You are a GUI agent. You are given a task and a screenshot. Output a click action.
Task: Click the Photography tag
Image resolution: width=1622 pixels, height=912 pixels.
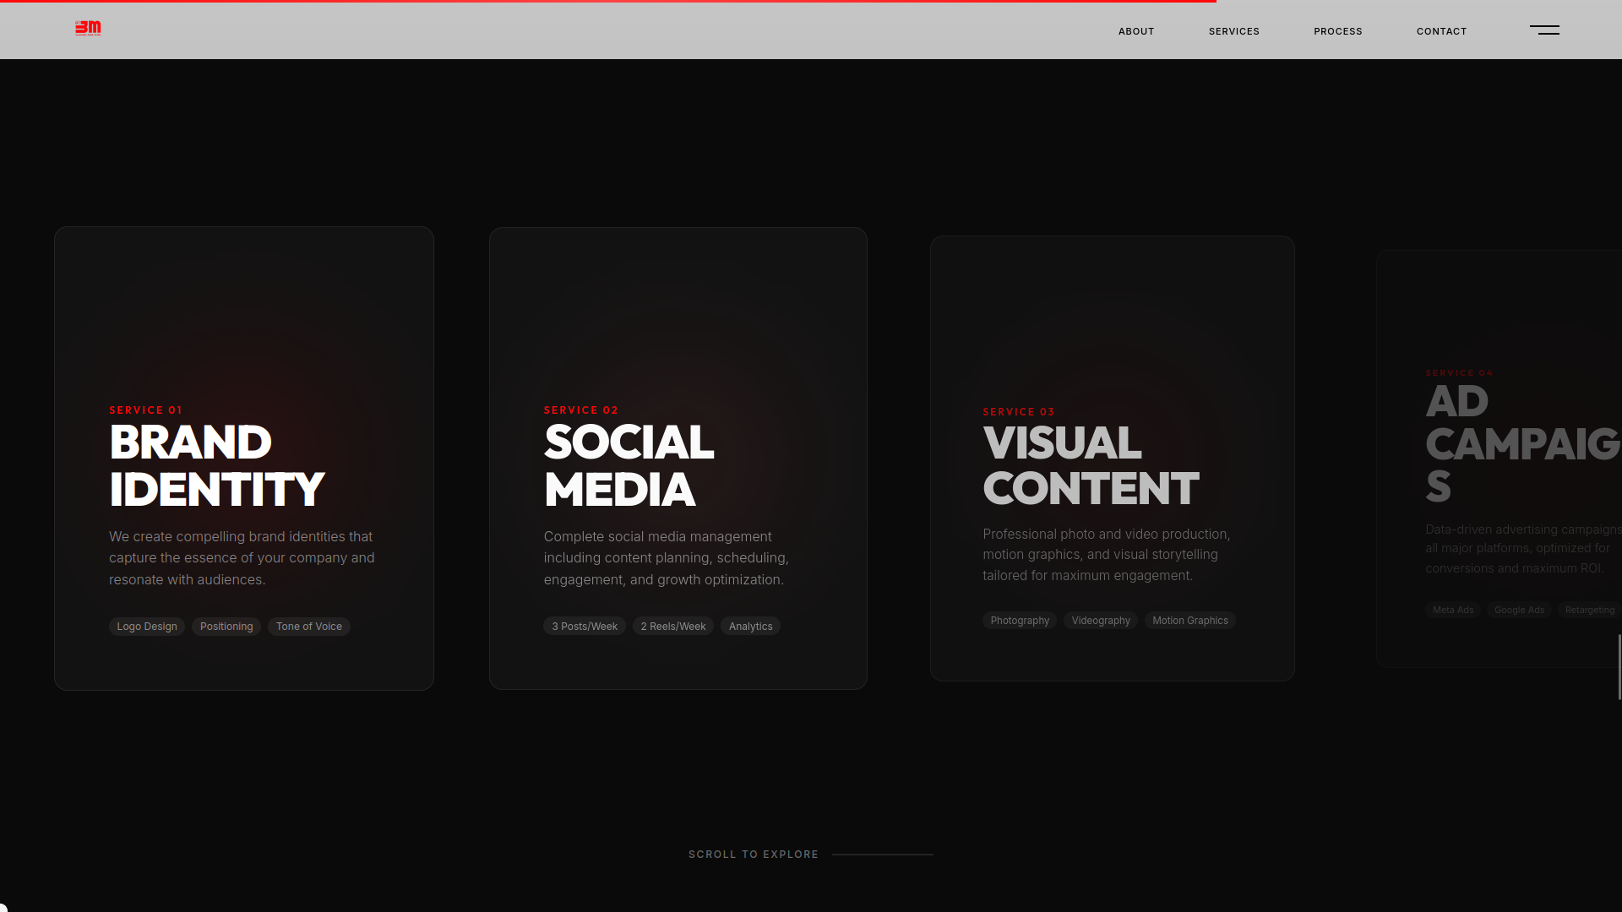coord(1020,621)
